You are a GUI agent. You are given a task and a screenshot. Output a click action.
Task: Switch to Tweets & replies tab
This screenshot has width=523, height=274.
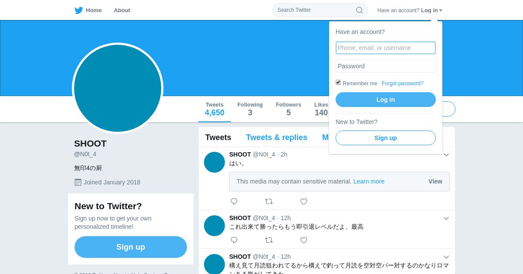pyautogui.click(x=277, y=137)
